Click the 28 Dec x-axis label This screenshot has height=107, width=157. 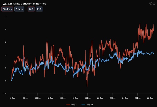[150, 98]
